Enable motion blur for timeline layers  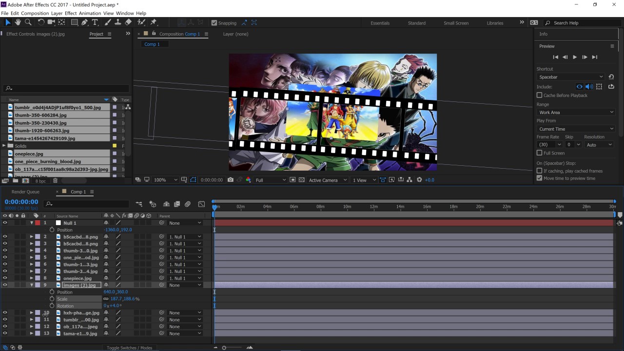pos(187,204)
